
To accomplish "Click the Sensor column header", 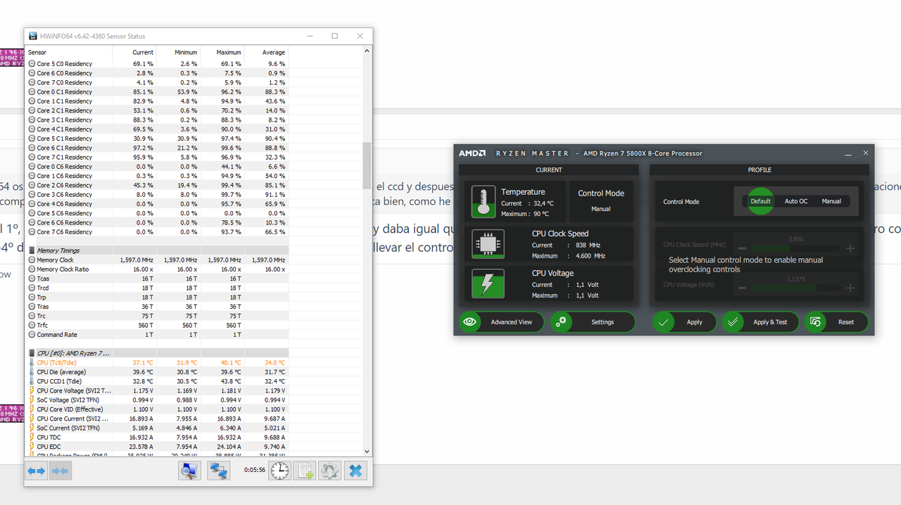I will pos(68,52).
